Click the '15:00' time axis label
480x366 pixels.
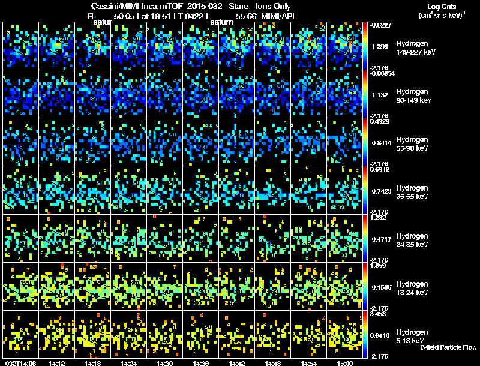(344, 363)
